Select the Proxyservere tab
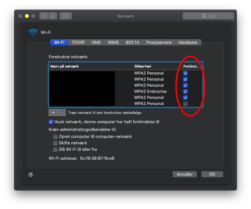 click(159, 42)
